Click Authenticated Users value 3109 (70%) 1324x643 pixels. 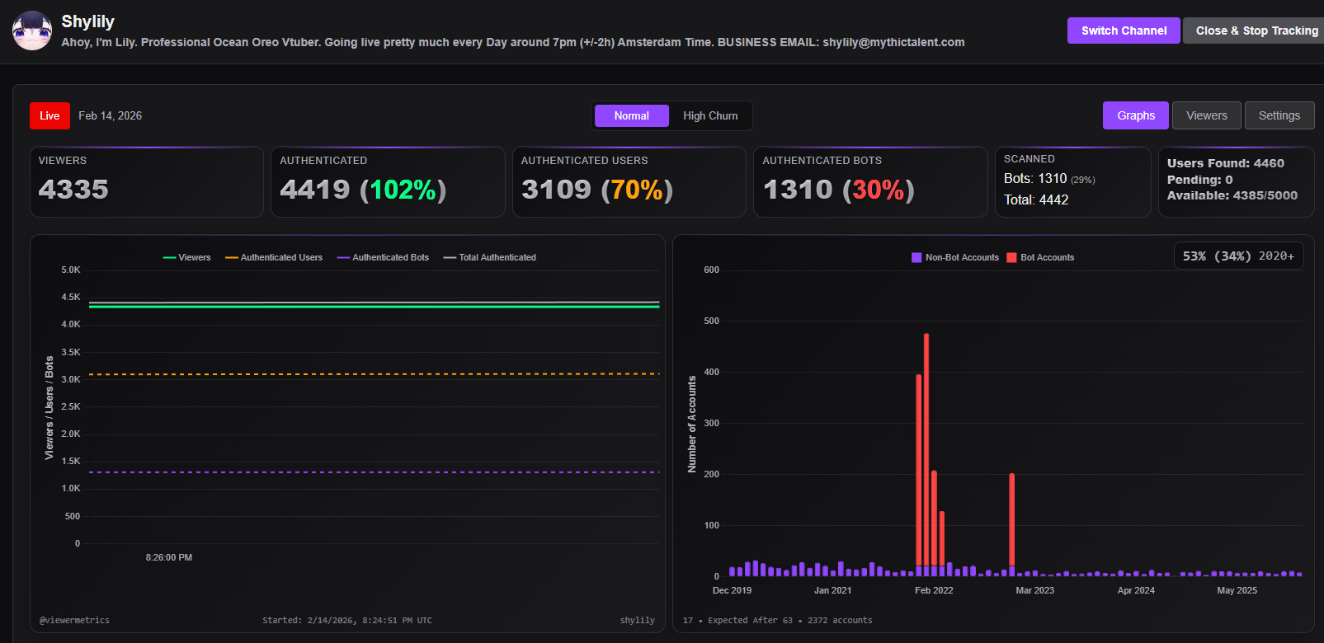click(x=597, y=190)
